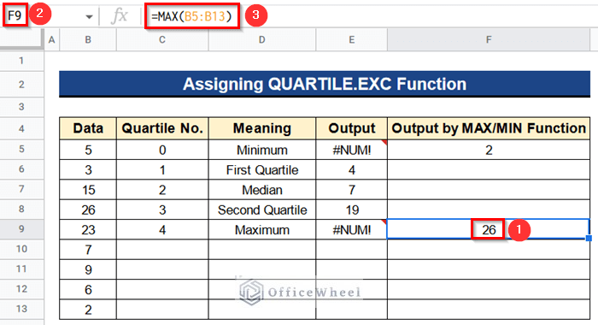Select cell F5 containing 2
The image size is (598, 325).
(489, 150)
